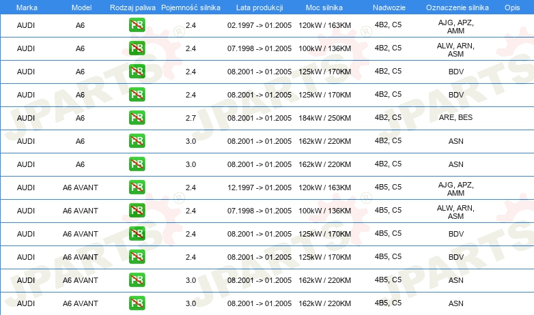Click the fuel type icon in the 02.1997 row
Viewport: 534px width, 315px height.
click(137, 25)
